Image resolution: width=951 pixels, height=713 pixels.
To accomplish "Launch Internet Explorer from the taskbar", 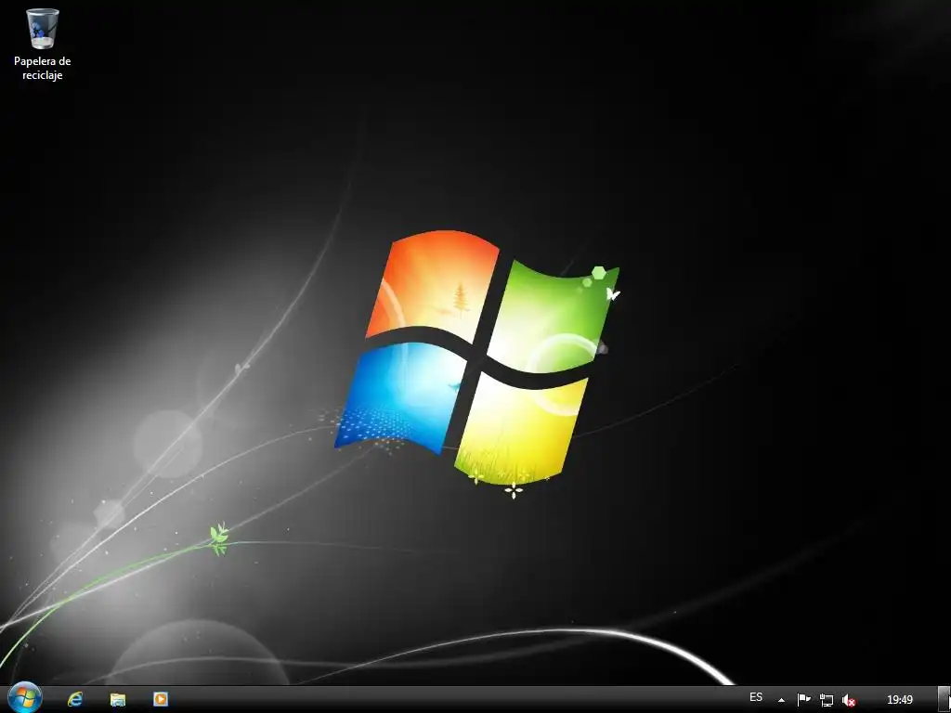I will (x=75, y=699).
